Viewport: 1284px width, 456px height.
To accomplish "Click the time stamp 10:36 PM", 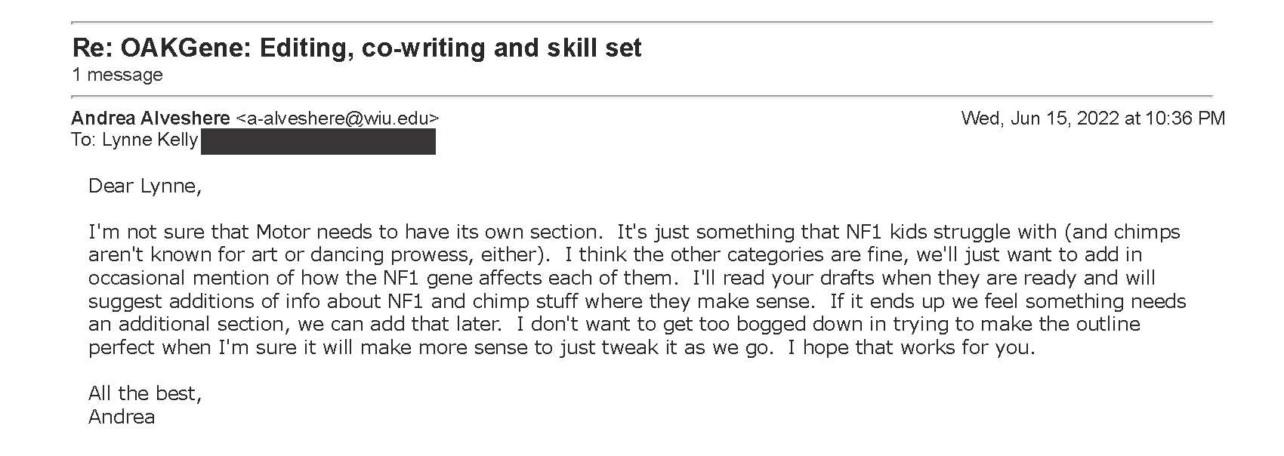I will [1185, 119].
